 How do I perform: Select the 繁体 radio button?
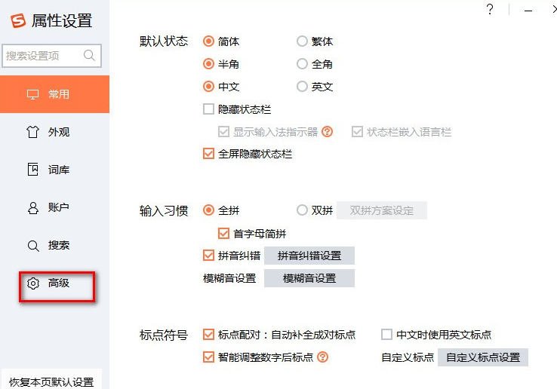[302, 41]
